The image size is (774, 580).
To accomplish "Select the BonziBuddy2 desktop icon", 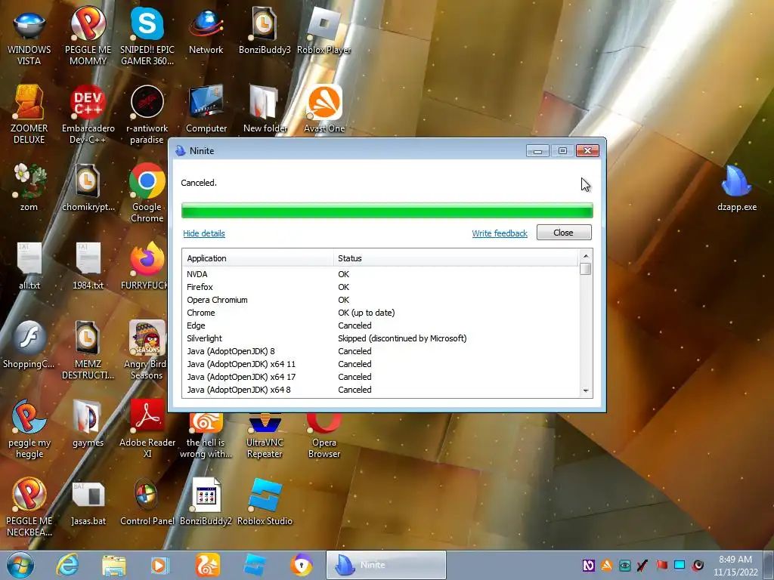I will (x=206, y=502).
